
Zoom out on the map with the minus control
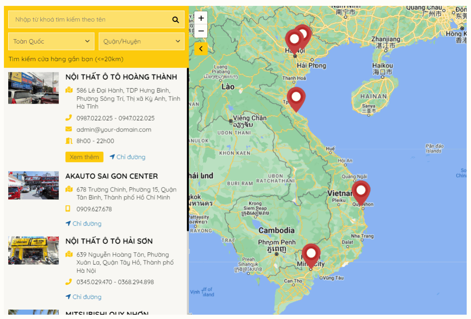click(201, 31)
